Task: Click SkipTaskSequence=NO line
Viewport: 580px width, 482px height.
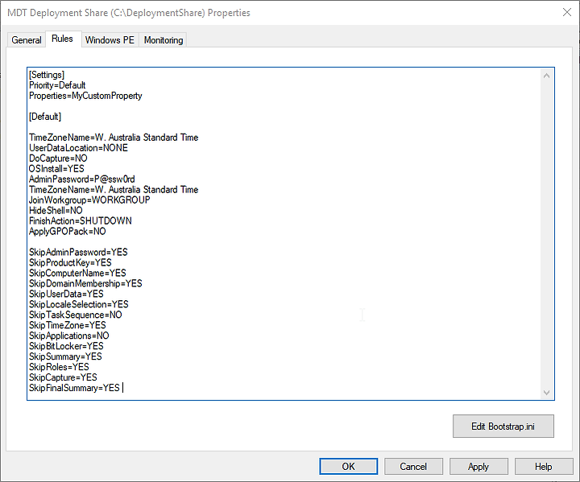Action: (76, 315)
